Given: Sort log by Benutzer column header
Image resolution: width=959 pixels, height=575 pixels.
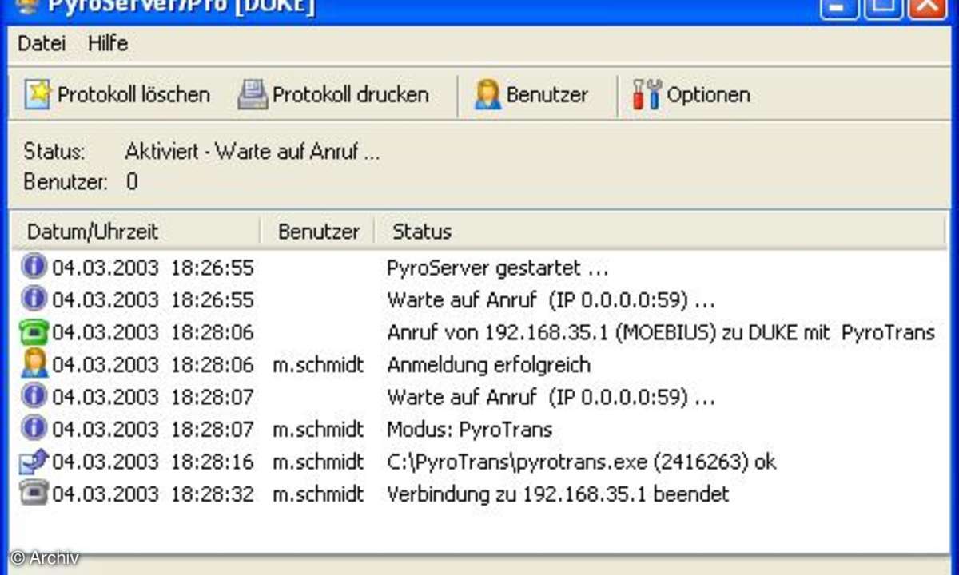Looking at the screenshot, I should (318, 232).
